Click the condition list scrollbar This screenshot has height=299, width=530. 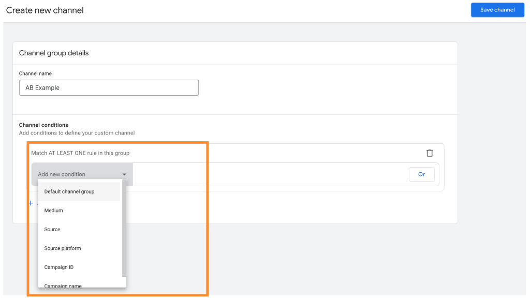pos(124,228)
